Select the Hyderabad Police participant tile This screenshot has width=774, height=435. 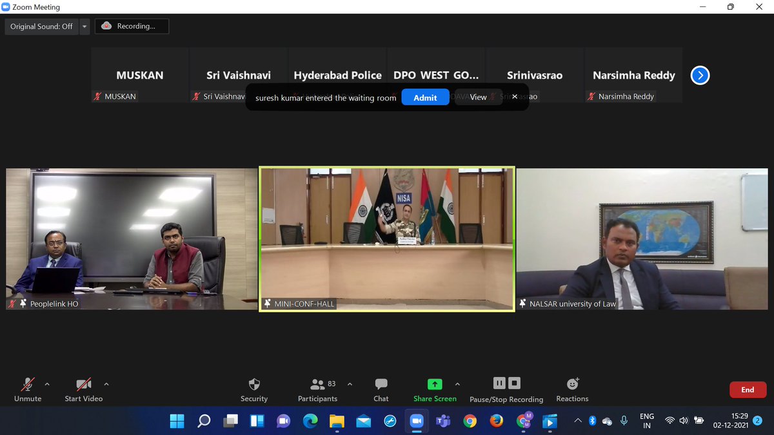337,75
